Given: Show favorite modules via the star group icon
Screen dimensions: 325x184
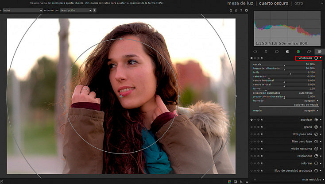Looking at the screenshot, I should pos(266,52).
